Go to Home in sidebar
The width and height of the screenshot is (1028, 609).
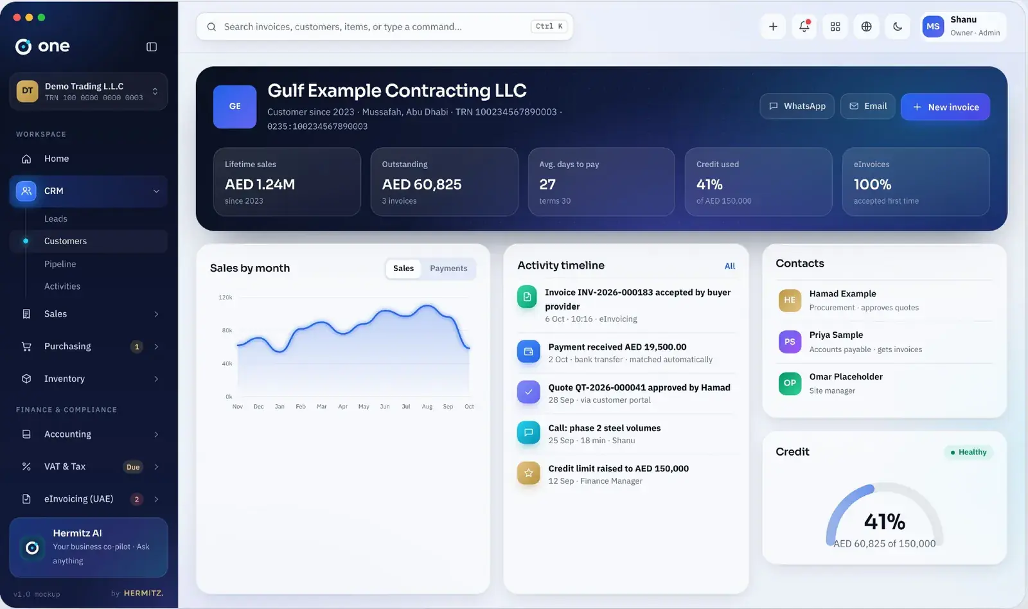click(x=89, y=159)
